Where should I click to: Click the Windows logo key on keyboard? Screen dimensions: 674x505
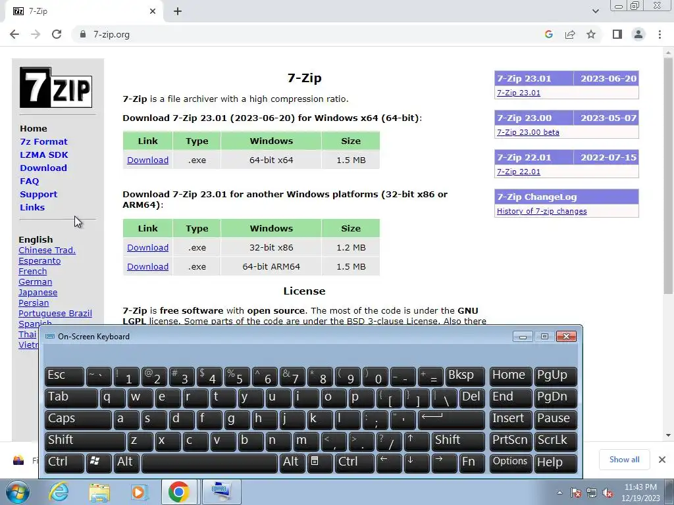[99, 463]
